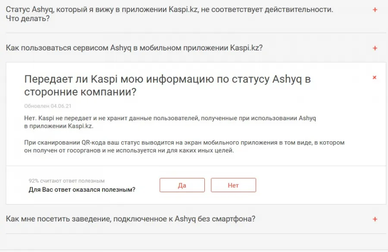
Task: Choose 'Нет' for the answer helpfulness
Action: 233,185
